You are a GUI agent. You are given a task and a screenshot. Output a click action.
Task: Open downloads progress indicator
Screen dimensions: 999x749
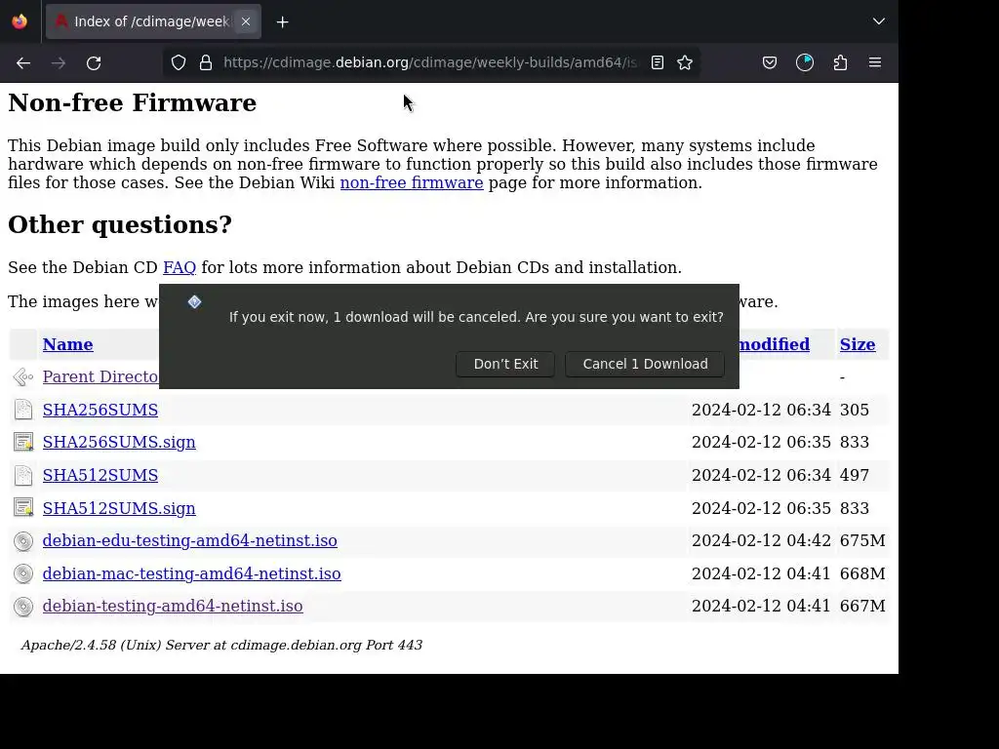[x=805, y=62]
